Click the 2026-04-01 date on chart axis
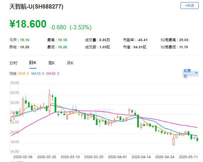 [x=118, y=157]
